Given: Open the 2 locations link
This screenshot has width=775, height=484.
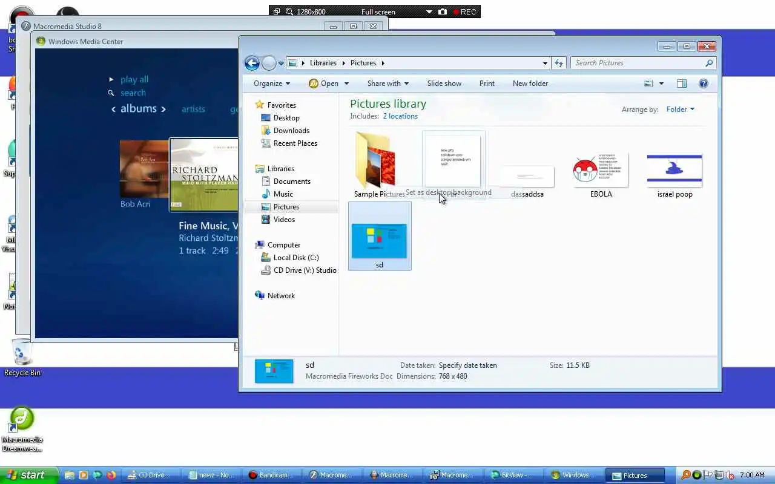Looking at the screenshot, I should click(400, 116).
